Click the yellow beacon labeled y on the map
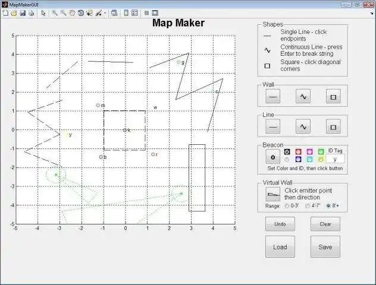 (x=67, y=135)
